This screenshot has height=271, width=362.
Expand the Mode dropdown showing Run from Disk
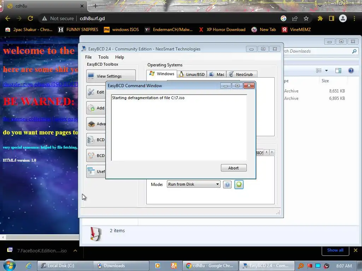coord(193,184)
